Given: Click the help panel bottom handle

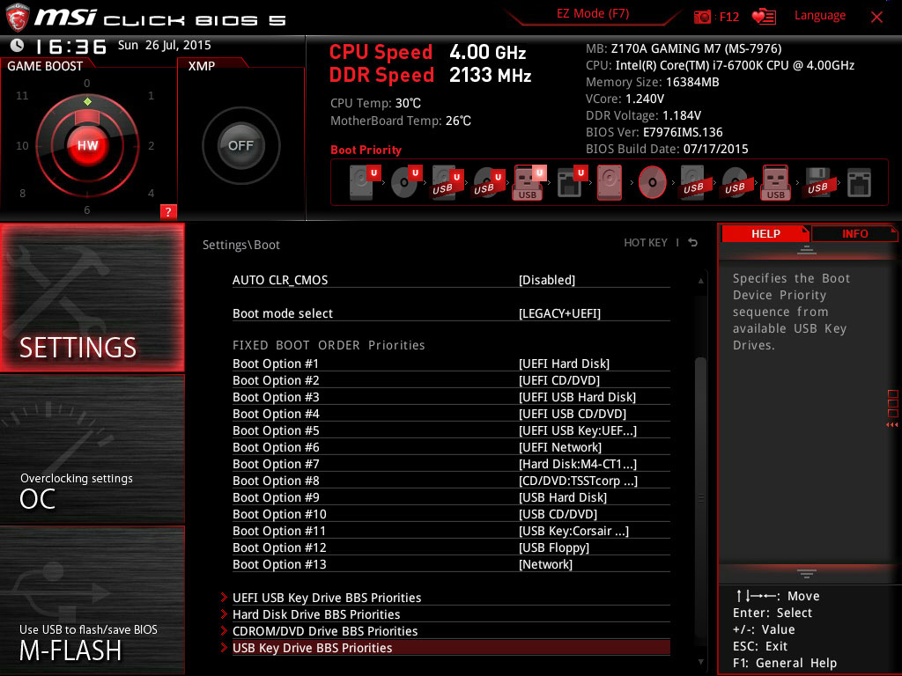Looking at the screenshot, I should 807,573.
